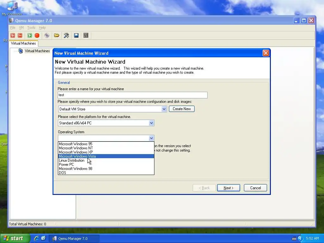Click the Cancel button
Viewport: 324px width, 243px height.
(255, 188)
